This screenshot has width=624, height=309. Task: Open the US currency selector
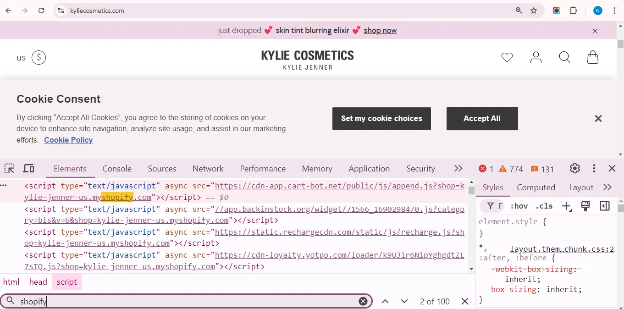[30, 57]
